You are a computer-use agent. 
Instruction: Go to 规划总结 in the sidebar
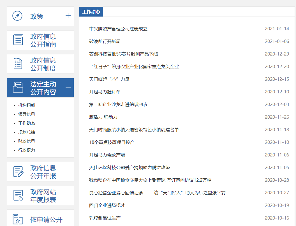tap(27, 132)
